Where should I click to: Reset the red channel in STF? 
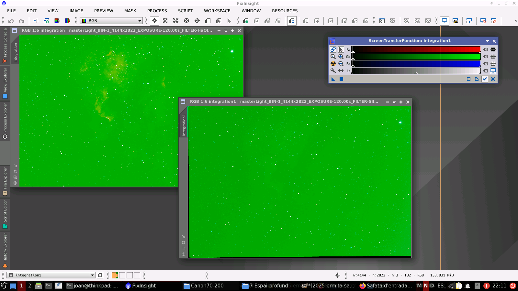[485, 49]
